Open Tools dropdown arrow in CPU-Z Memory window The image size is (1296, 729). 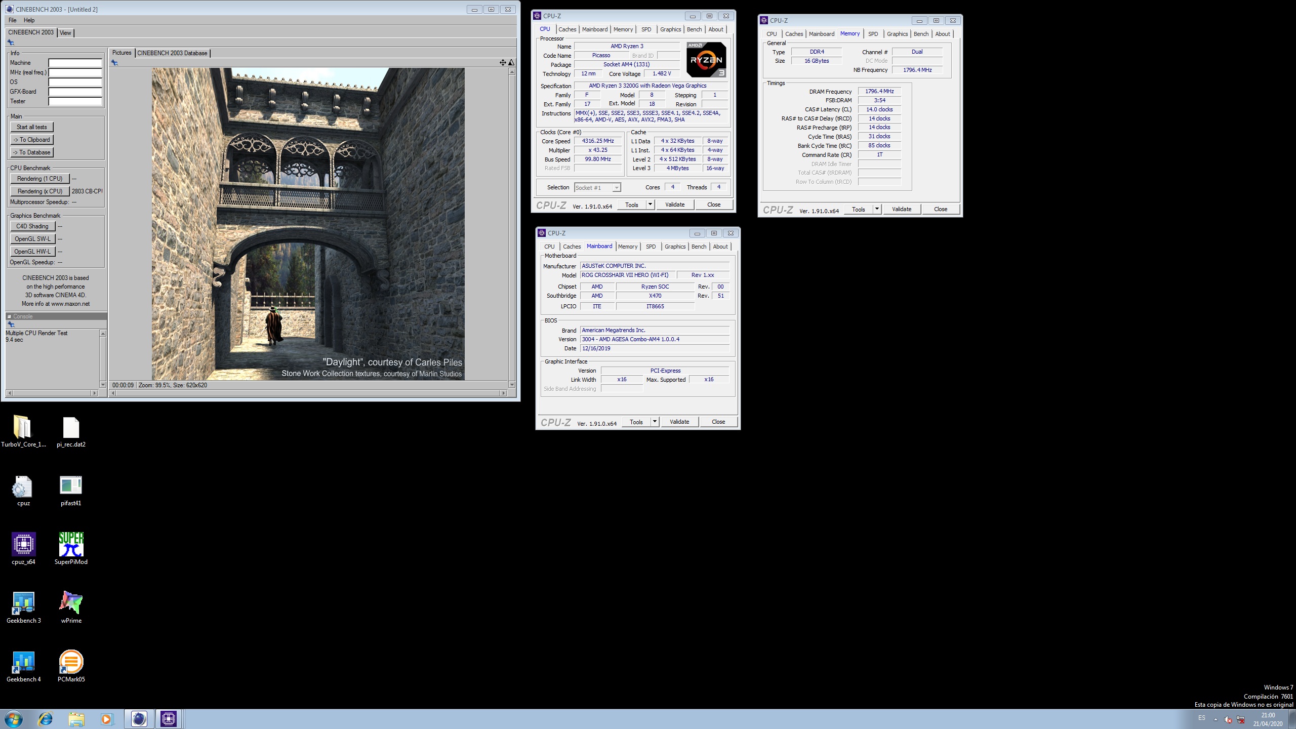[x=877, y=209]
